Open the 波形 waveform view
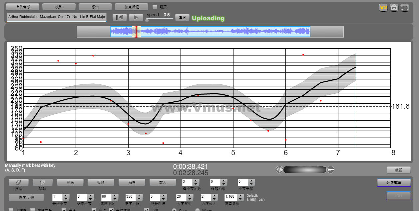This screenshot has width=419, height=211. coord(59,7)
